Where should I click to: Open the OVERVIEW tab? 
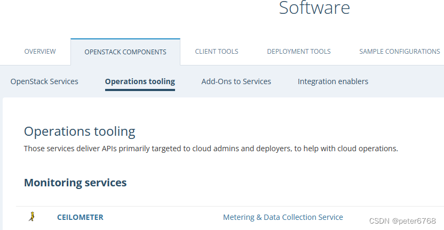[x=40, y=52]
